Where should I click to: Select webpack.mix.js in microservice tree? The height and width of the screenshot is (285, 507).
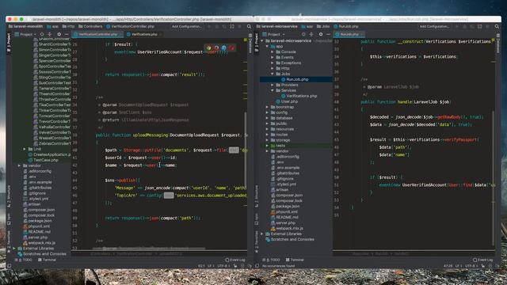[287, 228]
